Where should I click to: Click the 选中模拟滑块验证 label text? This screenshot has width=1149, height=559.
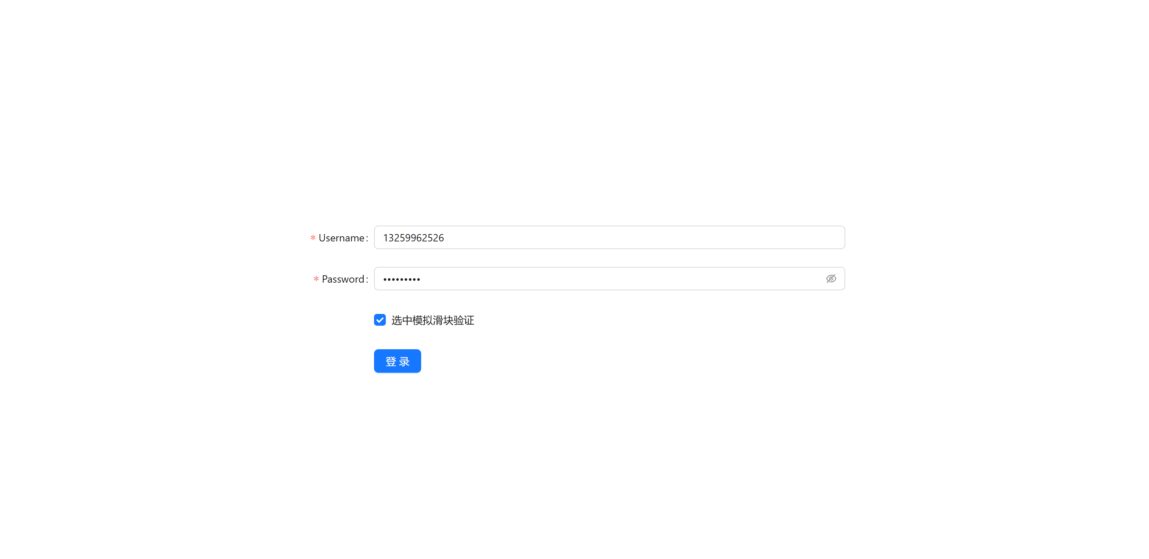point(432,320)
